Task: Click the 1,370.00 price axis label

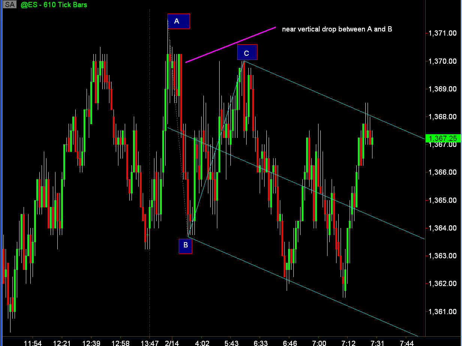Action: 443,61
